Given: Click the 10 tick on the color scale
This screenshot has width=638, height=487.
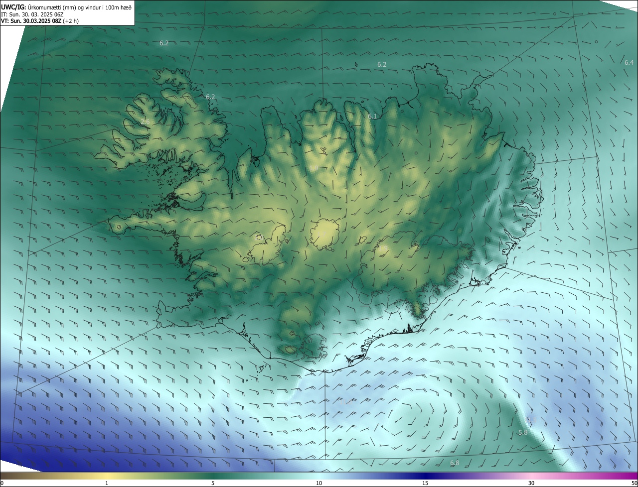Looking at the screenshot, I should click(319, 483).
